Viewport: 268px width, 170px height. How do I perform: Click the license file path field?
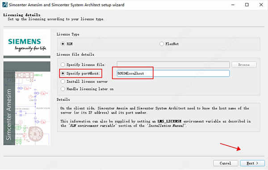[x=173, y=65]
